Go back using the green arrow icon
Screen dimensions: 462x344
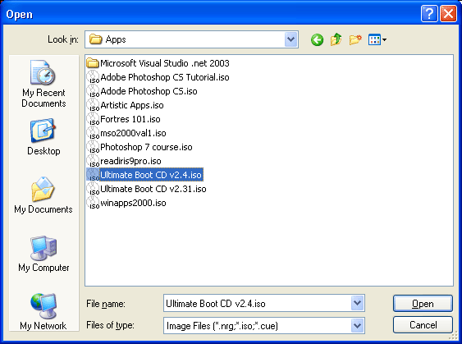(x=317, y=39)
